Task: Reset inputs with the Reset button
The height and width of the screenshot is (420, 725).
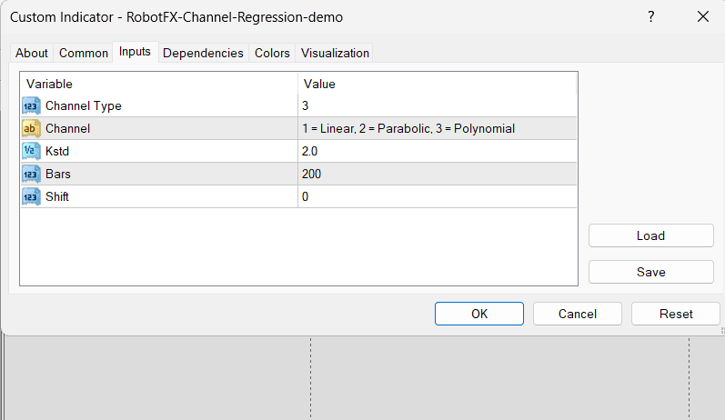Action: [x=676, y=314]
